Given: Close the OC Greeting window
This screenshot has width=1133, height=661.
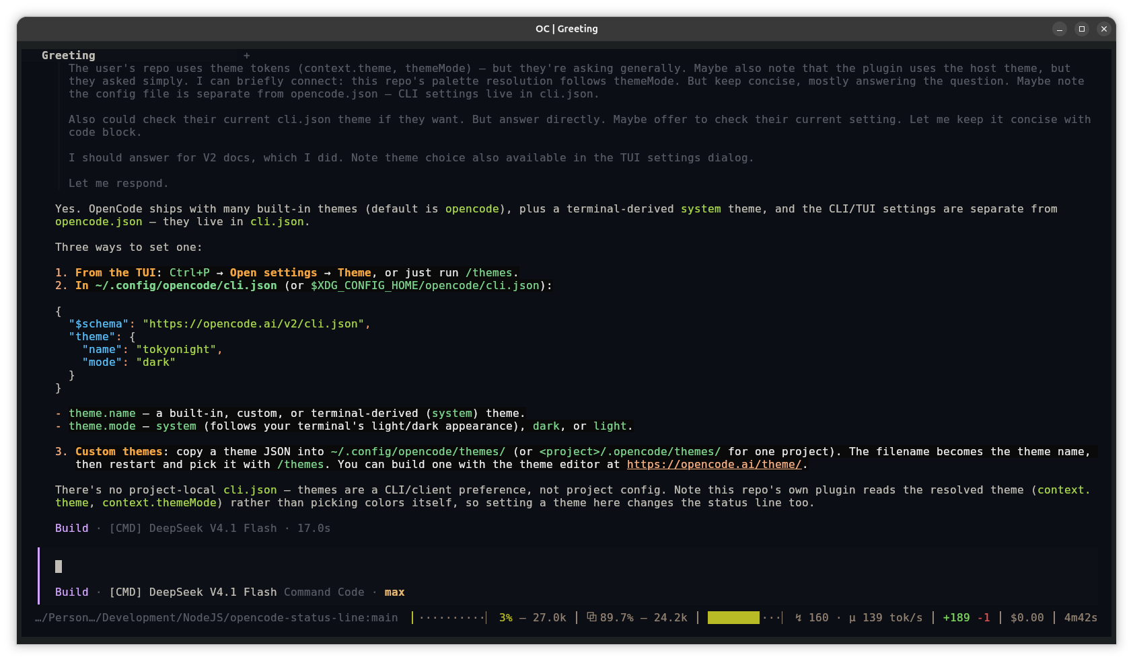Looking at the screenshot, I should pos(1104,29).
